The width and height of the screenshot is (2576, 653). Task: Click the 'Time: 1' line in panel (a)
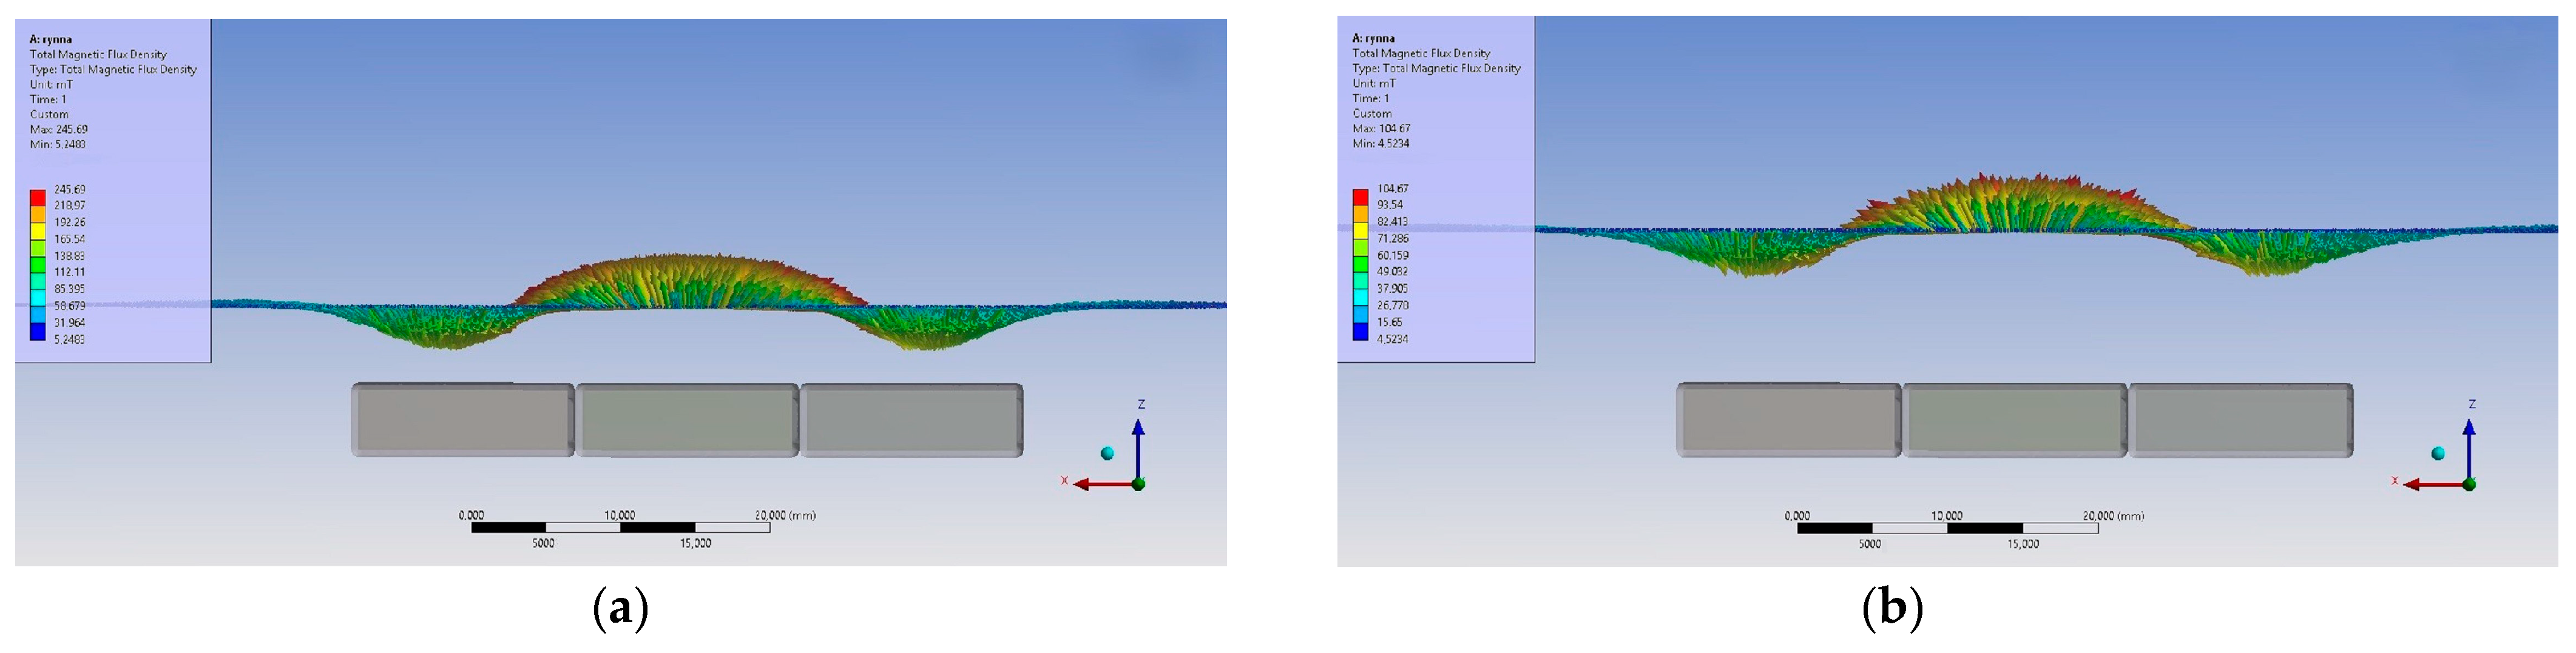48,100
